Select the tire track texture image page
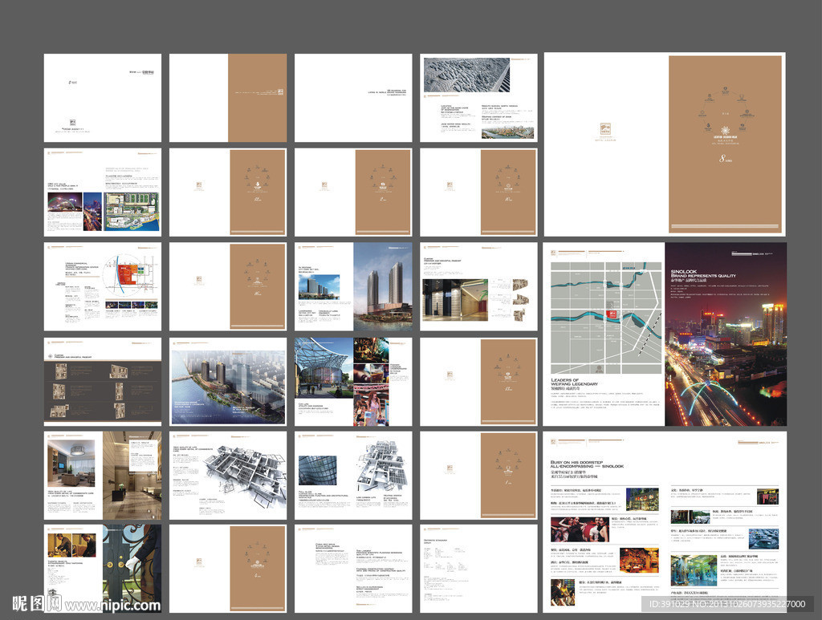 tap(466, 75)
